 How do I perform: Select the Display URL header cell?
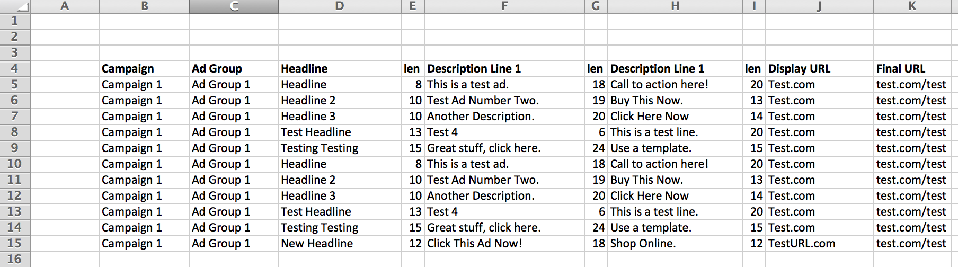click(820, 68)
